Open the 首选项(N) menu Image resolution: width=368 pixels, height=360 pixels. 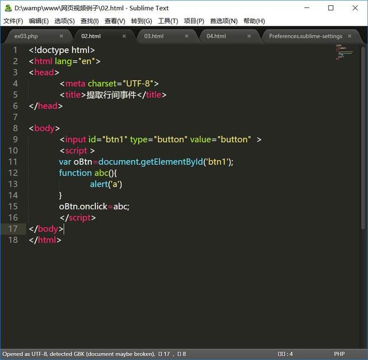point(224,21)
